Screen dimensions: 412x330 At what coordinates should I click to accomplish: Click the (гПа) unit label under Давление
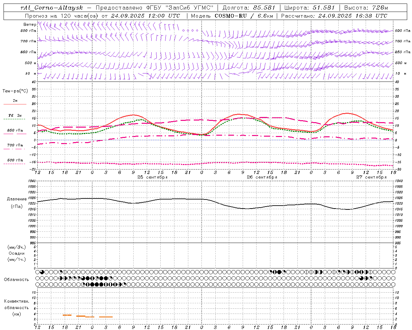coord(16,207)
